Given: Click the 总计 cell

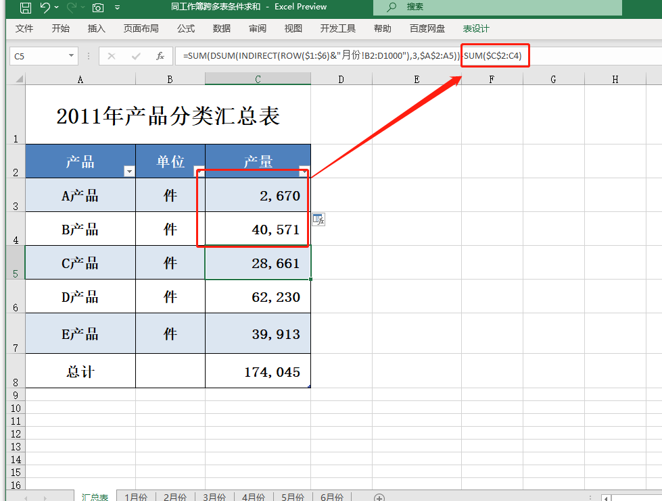Looking at the screenshot, I should (x=80, y=371).
